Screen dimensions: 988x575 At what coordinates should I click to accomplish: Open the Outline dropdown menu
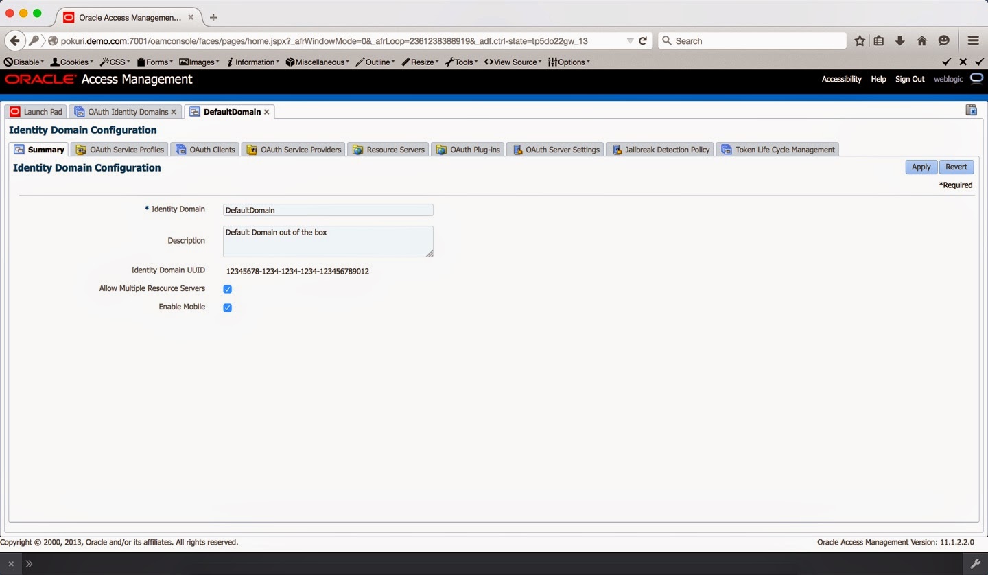click(x=376, y=62)
